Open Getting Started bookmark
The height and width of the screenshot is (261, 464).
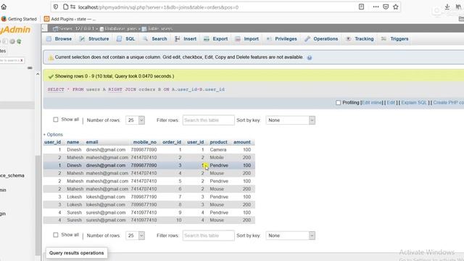coord(19,19)
